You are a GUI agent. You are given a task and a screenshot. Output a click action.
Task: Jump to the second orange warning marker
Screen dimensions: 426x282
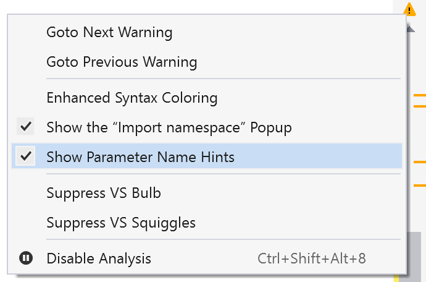[420, 106]
